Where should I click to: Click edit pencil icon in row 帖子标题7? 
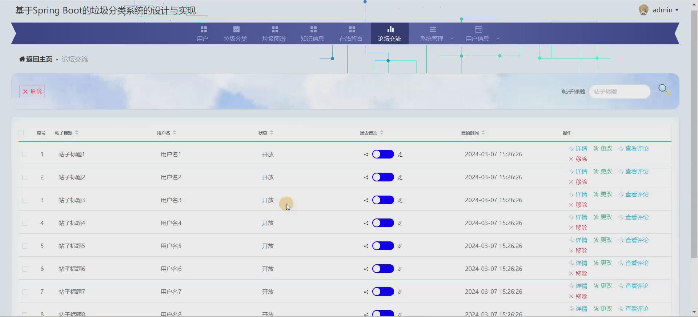tap(400, 292)
